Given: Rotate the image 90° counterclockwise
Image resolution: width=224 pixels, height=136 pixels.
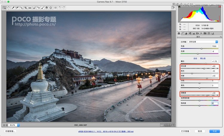Looking at the screenshot, I should (x=60, y=8).
